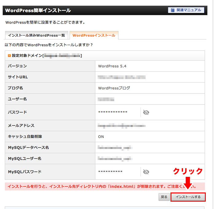Click the blurred メールアドレス value
This screenshot has width=215, height=209.
pyautogui.click(x=122, y=126)
